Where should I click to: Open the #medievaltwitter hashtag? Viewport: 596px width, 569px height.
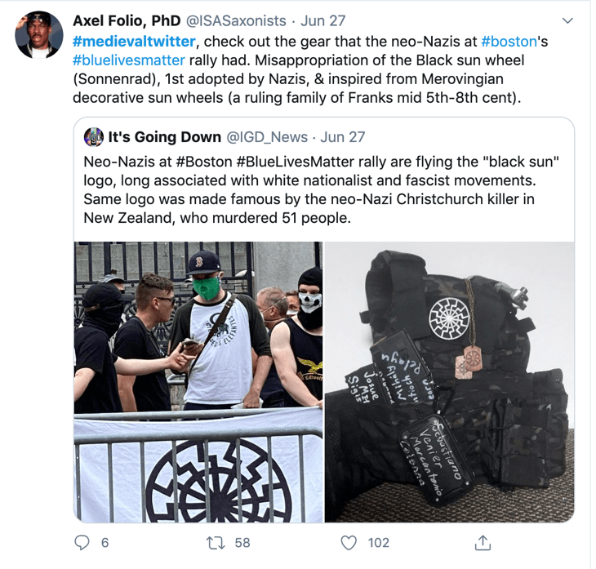[134, 41]
